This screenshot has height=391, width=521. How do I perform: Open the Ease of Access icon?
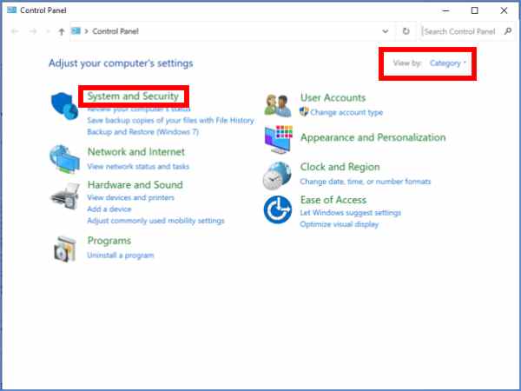pyautogui.click(x=278, y=209)
